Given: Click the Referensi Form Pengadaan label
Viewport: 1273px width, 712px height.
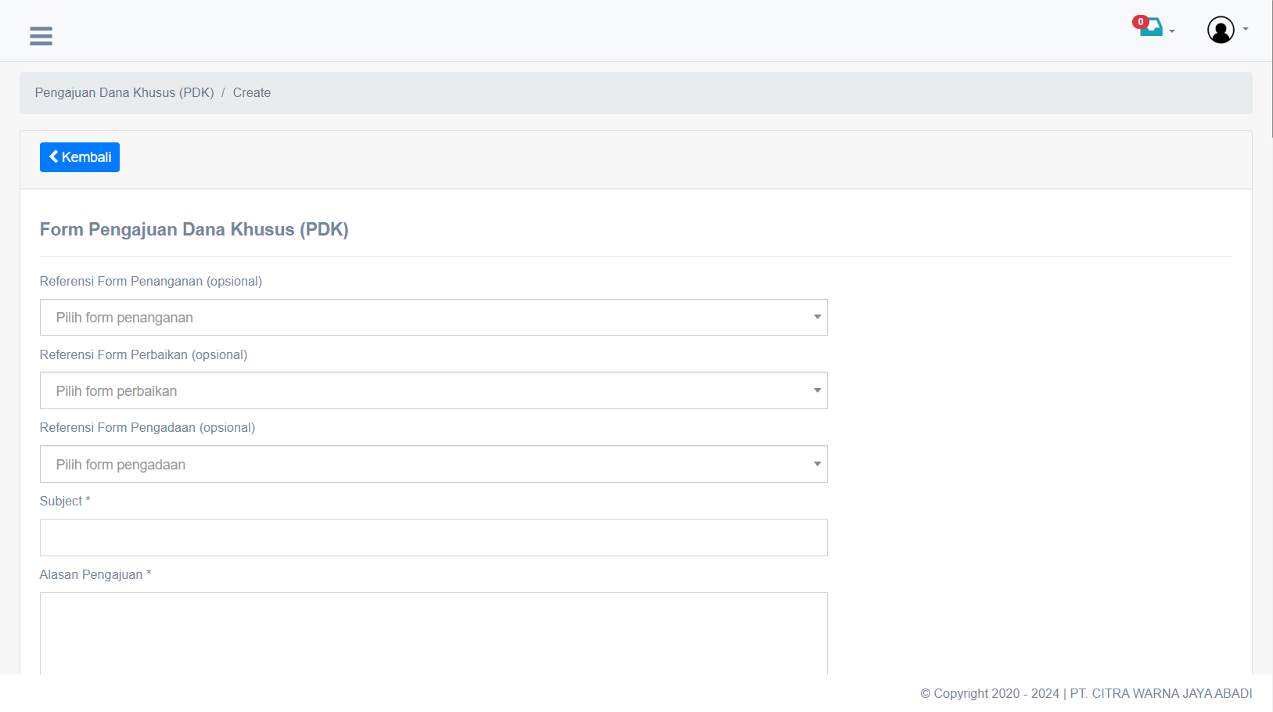Looking at the screenshot, I should [147, 428].
